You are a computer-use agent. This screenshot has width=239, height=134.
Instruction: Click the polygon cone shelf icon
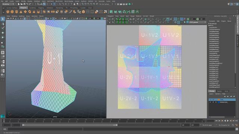click(x=21, y=12)
